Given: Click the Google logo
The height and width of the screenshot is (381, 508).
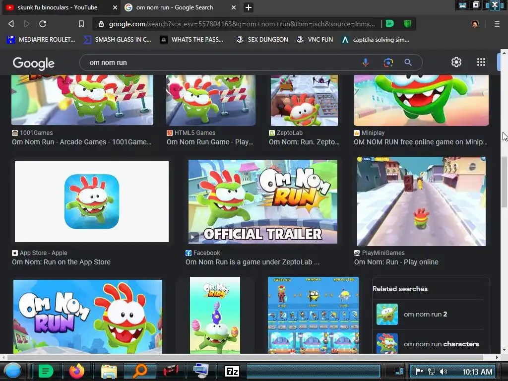Looking at the screenshot, I should (33, 63).
